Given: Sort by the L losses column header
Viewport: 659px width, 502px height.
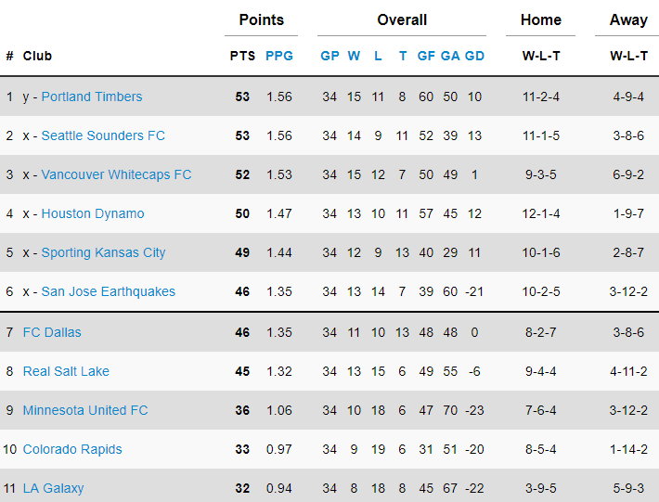Looking at the screenshot, I should (x=378, y=56).
